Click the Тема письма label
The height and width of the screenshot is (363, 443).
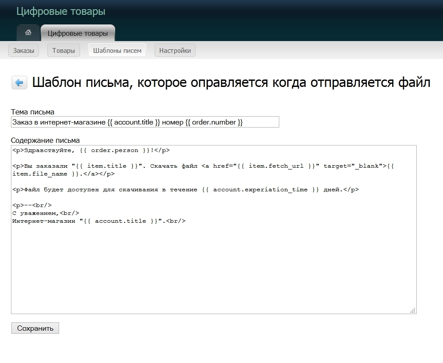click(32, 112)
